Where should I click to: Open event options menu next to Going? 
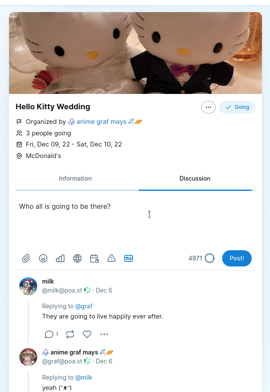208,107
